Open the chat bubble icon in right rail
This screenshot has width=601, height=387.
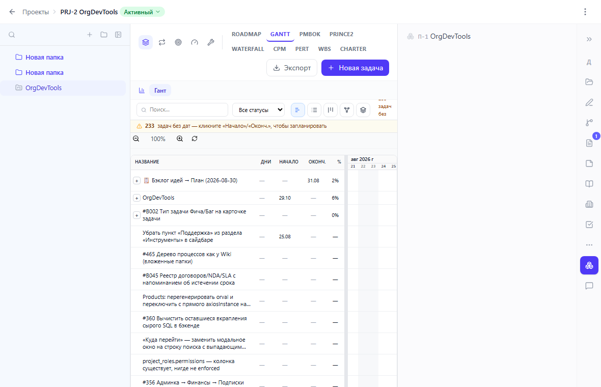coord(589,286)
